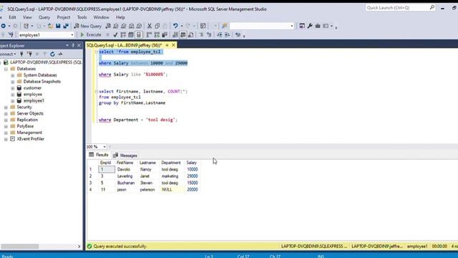Click the Undo arrow icon
The image size is (458, 258).
click(175, 26)
